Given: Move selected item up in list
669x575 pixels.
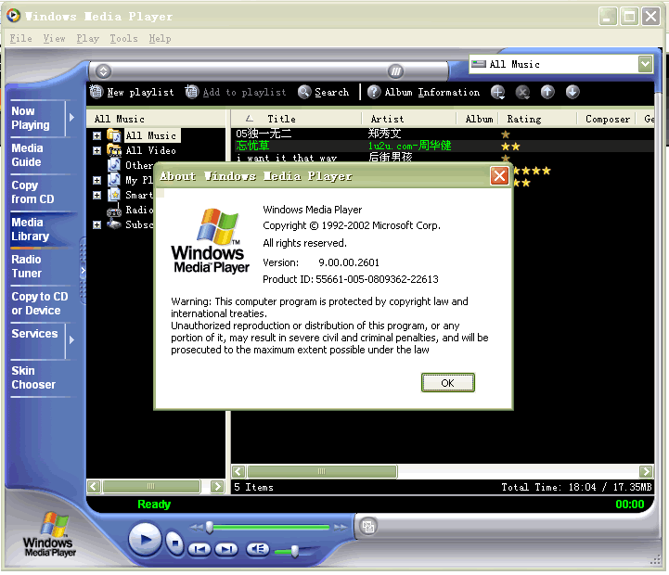Looking at the screenshot, I should click(x=547, y=92).
